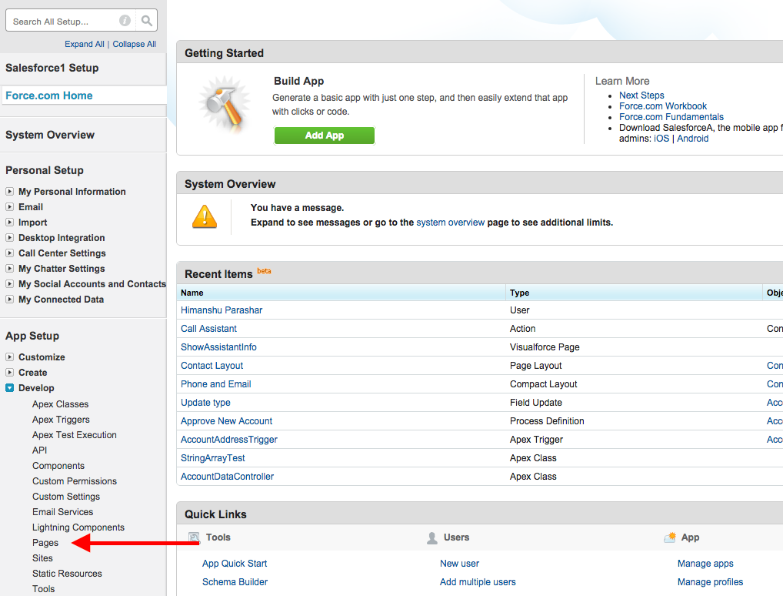Open Email Services
Screen dimensions: 783x596
[x=62, y=512]
